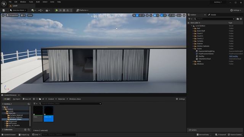Open the viewport Show flags menu
Image resolution: width=244 pixels, height=137 pixels.
30,15
